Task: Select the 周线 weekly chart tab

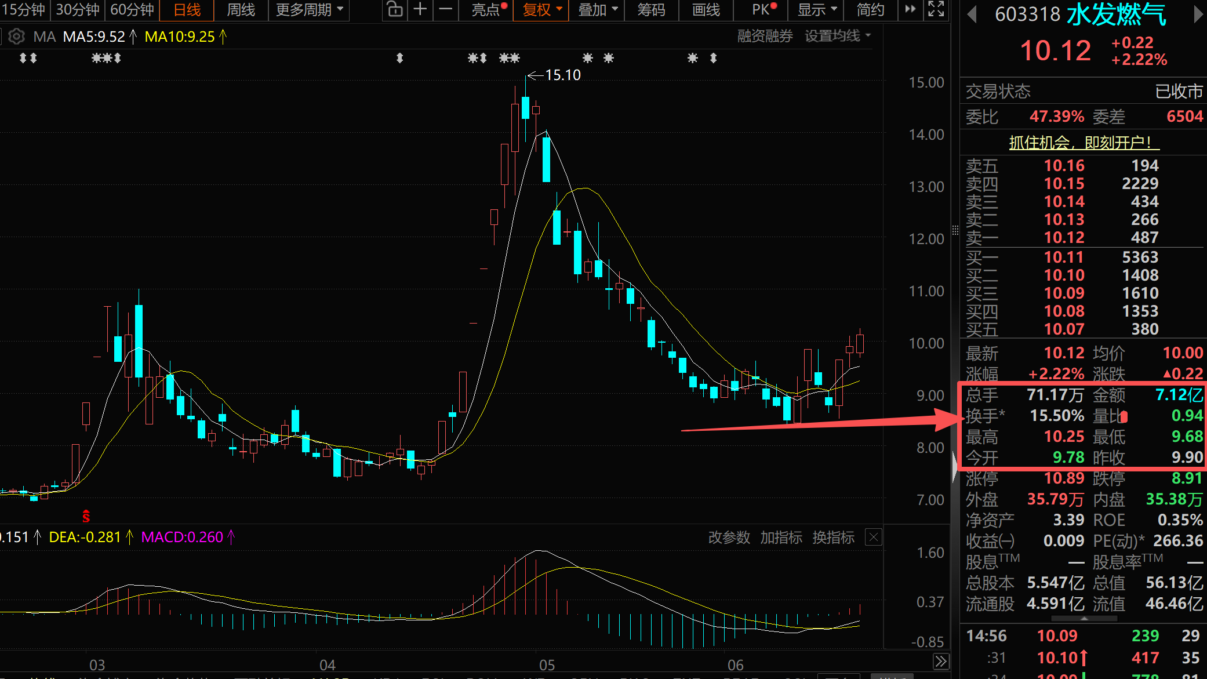Action: pos(241,10)
